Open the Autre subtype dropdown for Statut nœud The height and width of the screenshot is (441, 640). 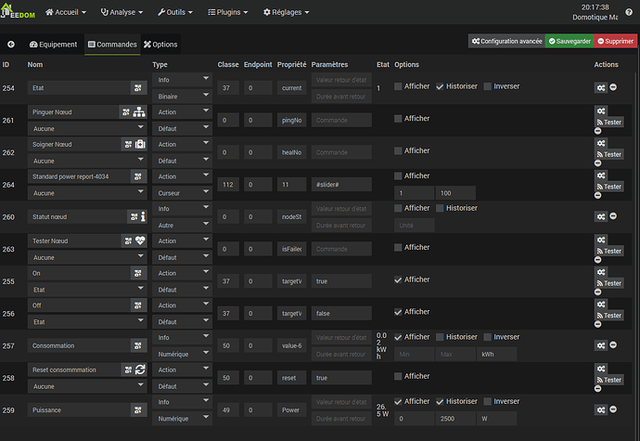tap(182, 226)
